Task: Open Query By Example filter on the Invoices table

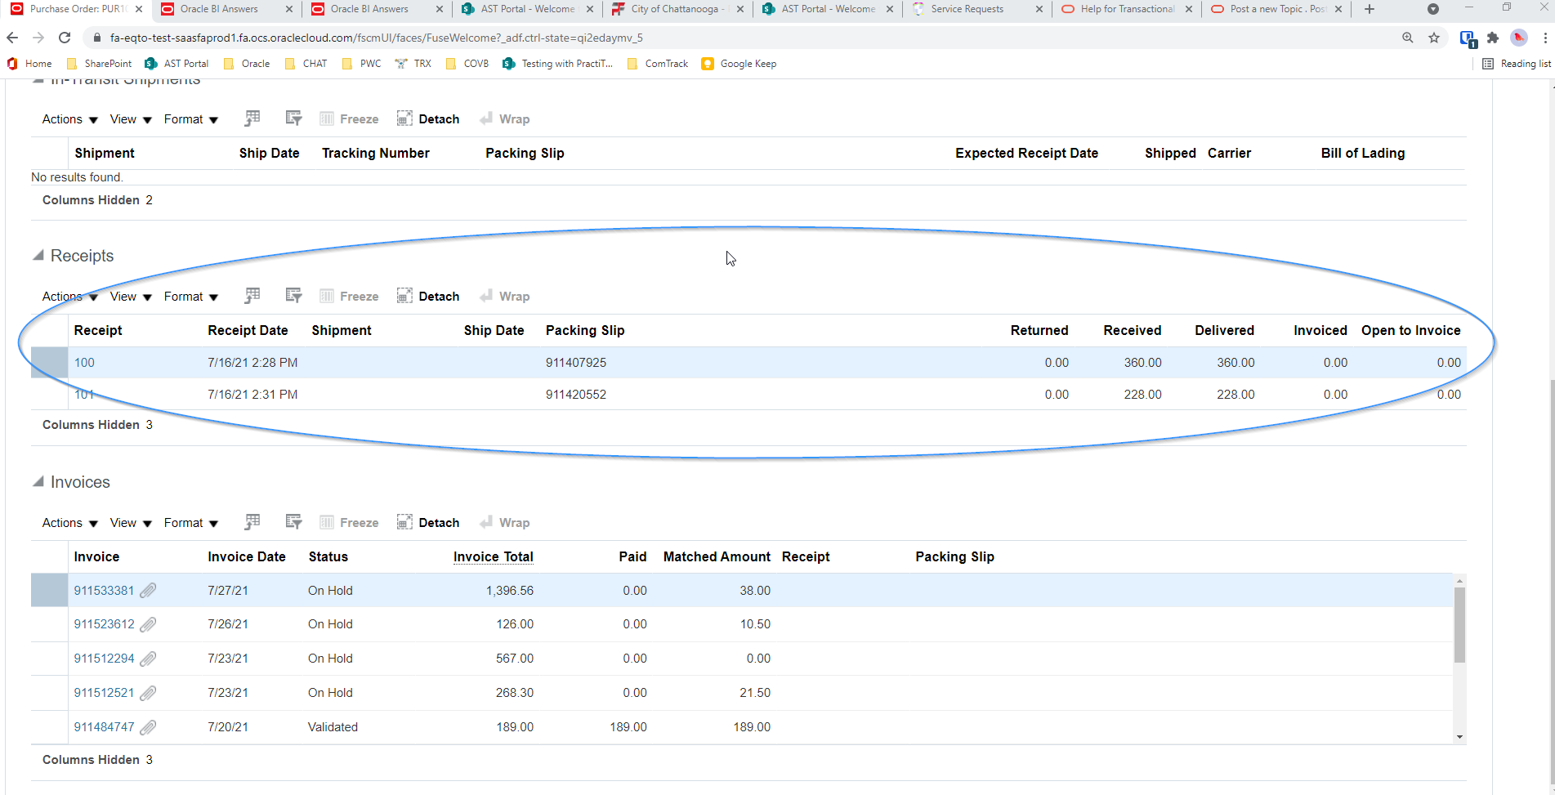Action: (293, 521)
